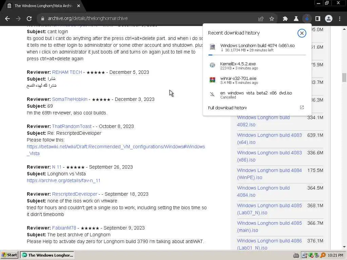Click the keyboard tray icon
This screenshot has height=260, width=347.
pos(296,255)
